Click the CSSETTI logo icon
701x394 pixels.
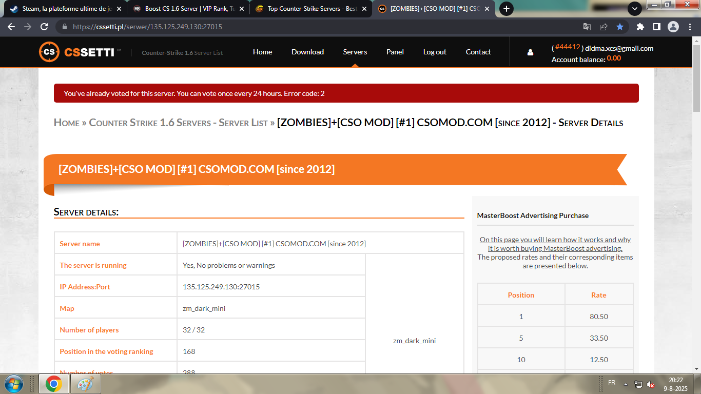click(49, 52)
